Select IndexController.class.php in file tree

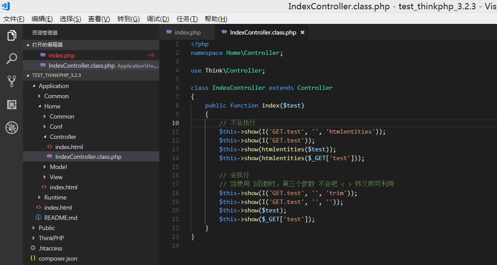click(x=91, y=157)
